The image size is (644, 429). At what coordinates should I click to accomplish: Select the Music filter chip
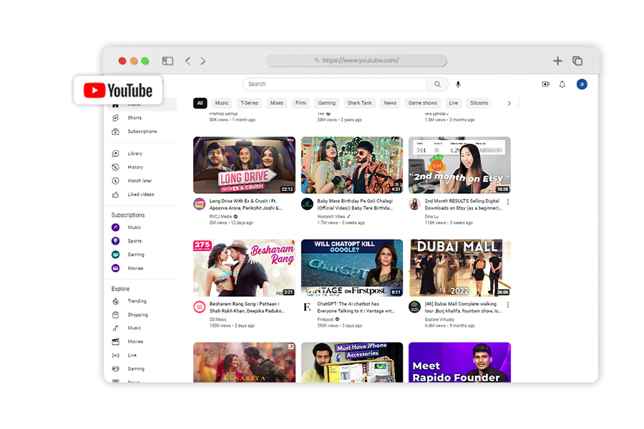click(x=222, y=103)
